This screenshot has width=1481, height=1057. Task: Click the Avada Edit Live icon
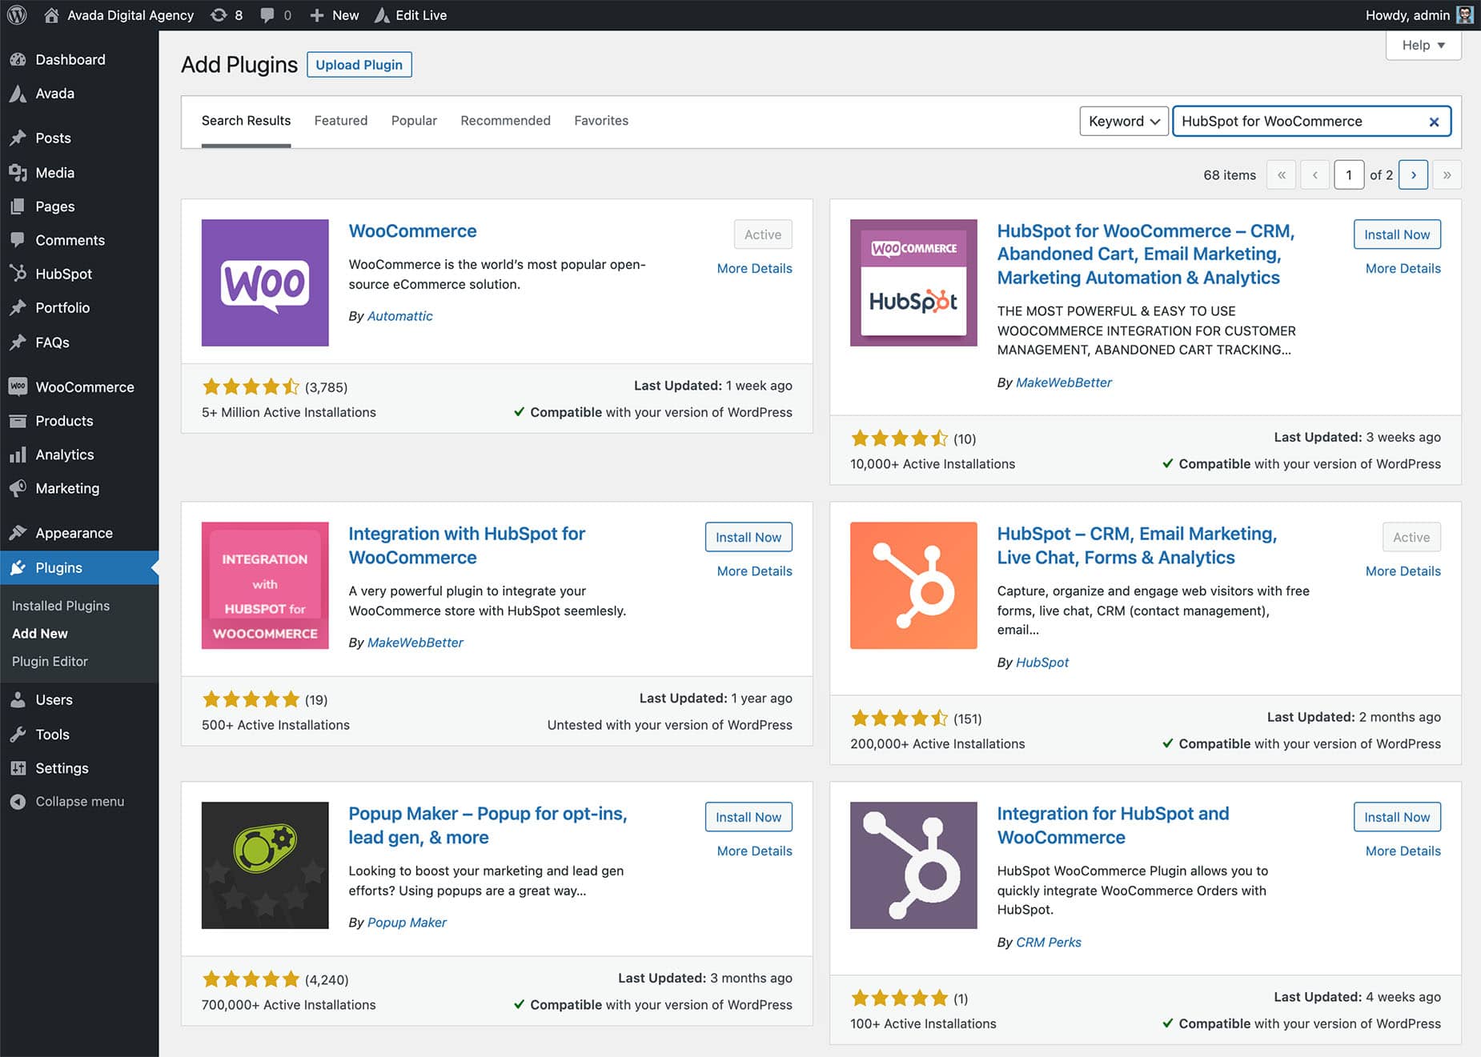382,15
